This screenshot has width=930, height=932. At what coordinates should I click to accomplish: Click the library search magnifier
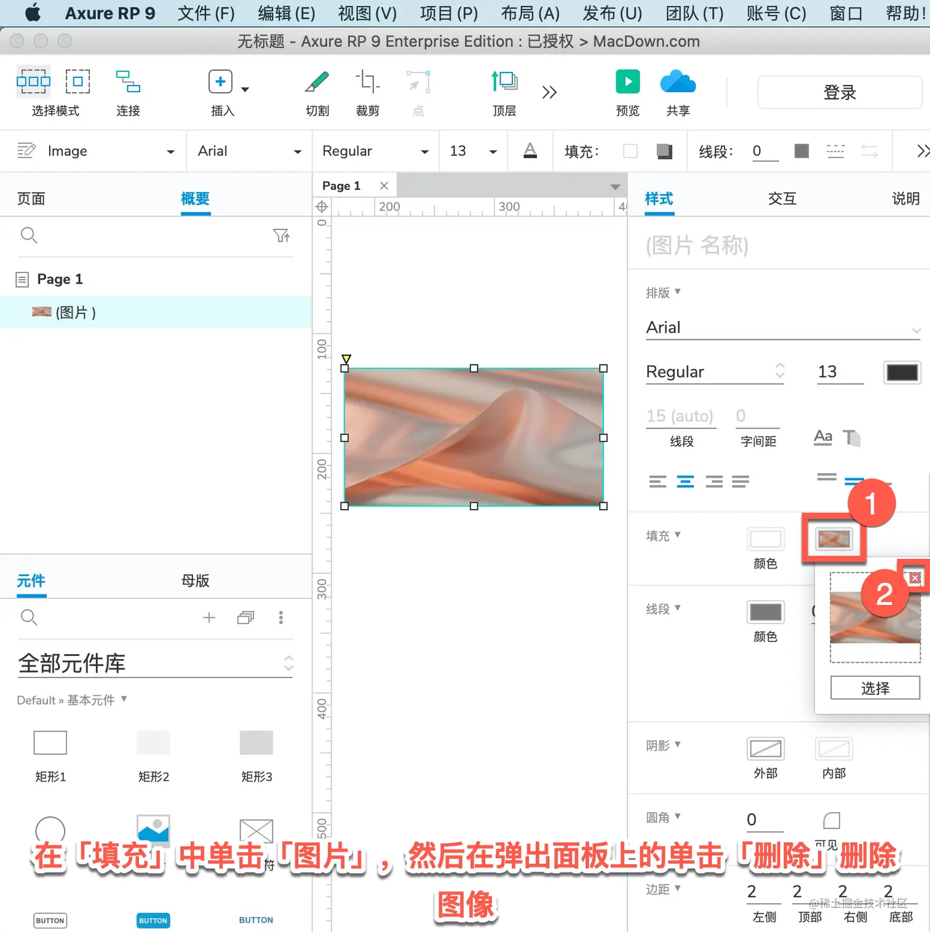[29, 617]
